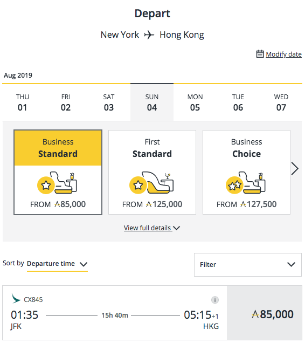The image size is (305, 343).
Task: Open the Filter dropdown
Action: click(248, 265)
